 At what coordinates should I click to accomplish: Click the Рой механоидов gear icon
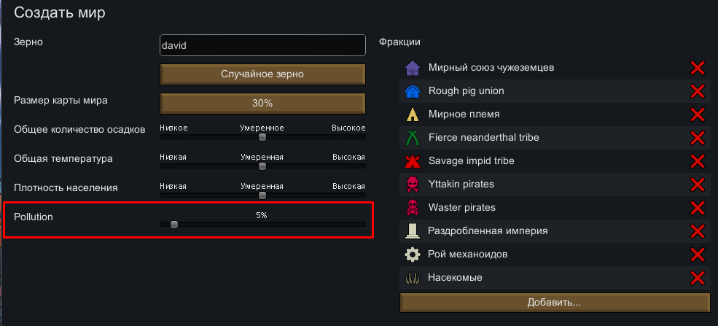tap(412, 255)
